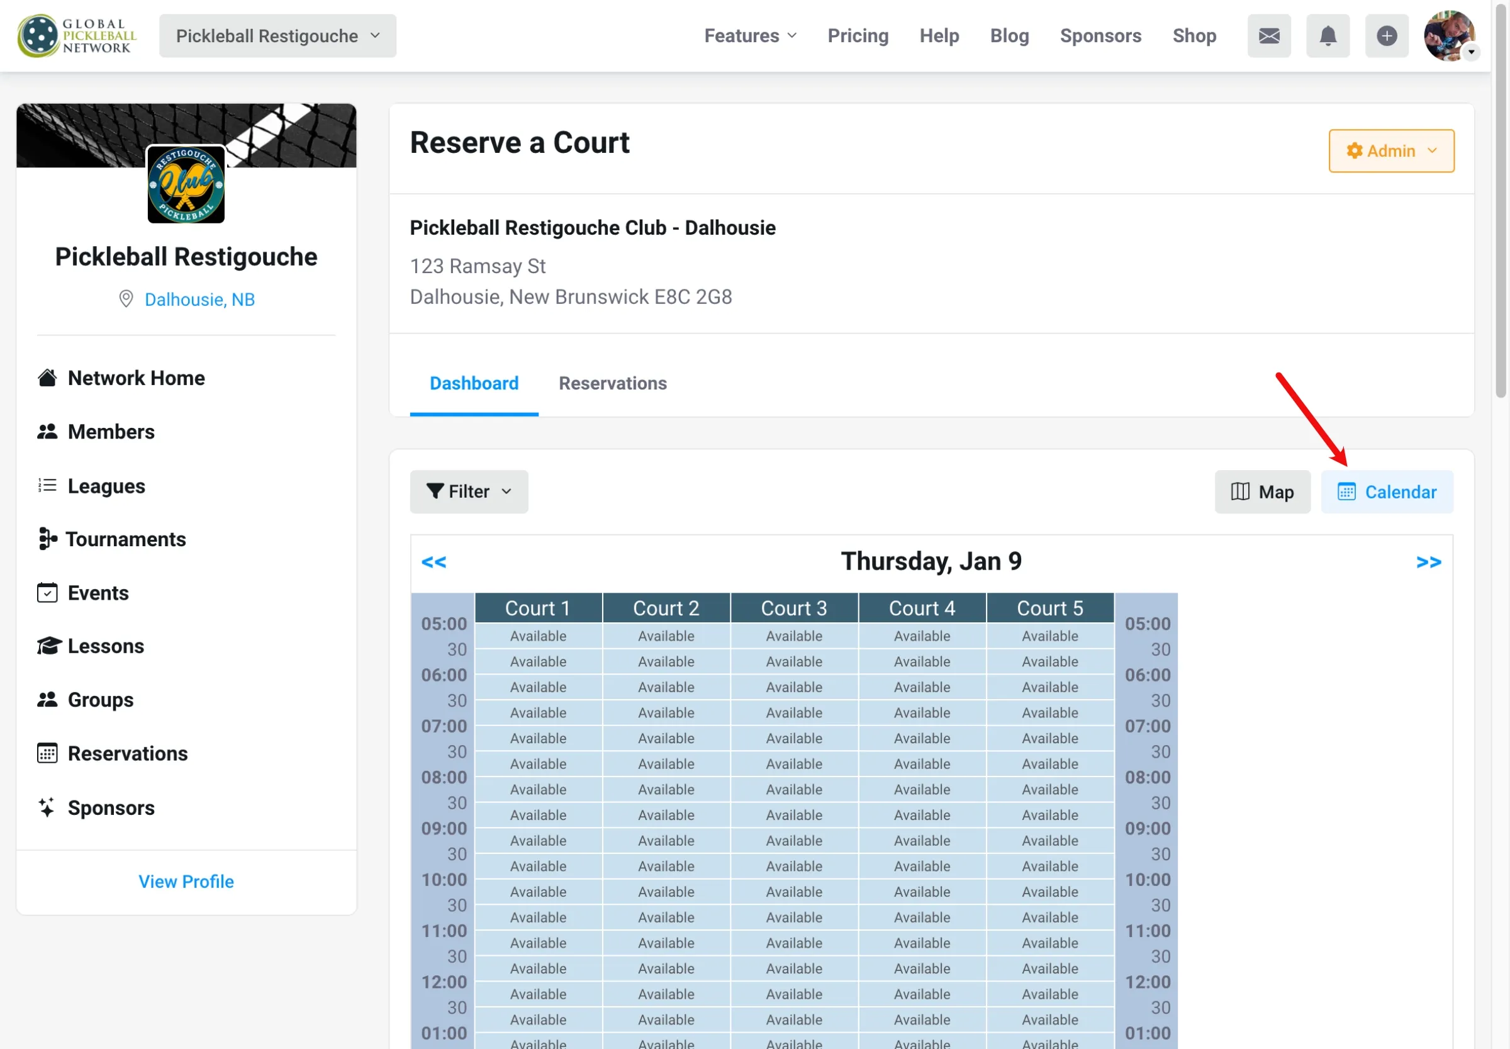This screenshot has height=1049, width=1510.
Task: Open the Features menu
Action: [x=750, y=35]
